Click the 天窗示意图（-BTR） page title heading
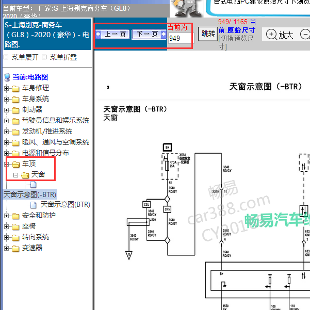This screenshot has height=310, width=310. (x=266, y=87)
